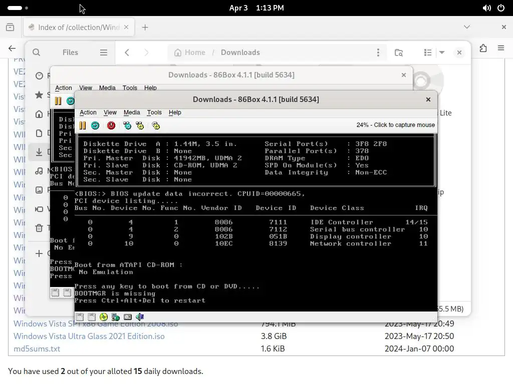
Task: Select the 'Index of /collection' browser tab
Action: click(79, 27)
